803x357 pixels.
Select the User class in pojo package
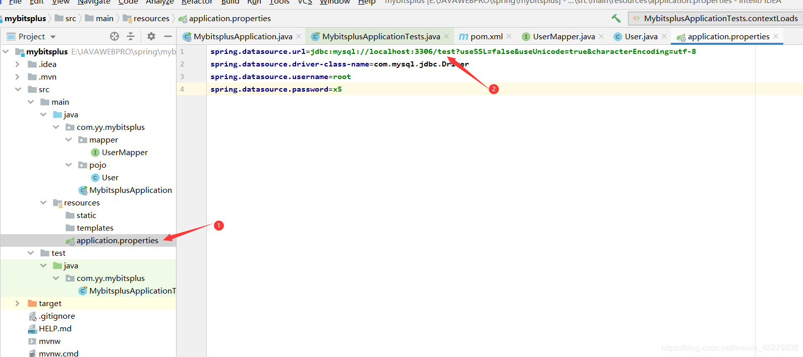(110, 178)
